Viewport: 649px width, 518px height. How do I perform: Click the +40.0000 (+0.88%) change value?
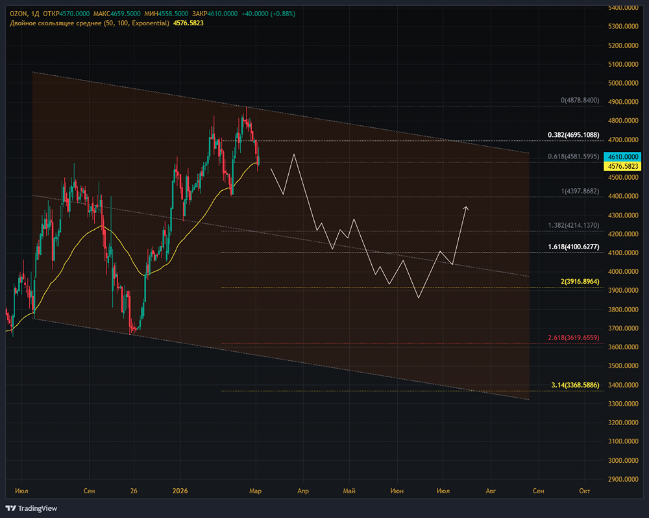[x=268, y=14]
